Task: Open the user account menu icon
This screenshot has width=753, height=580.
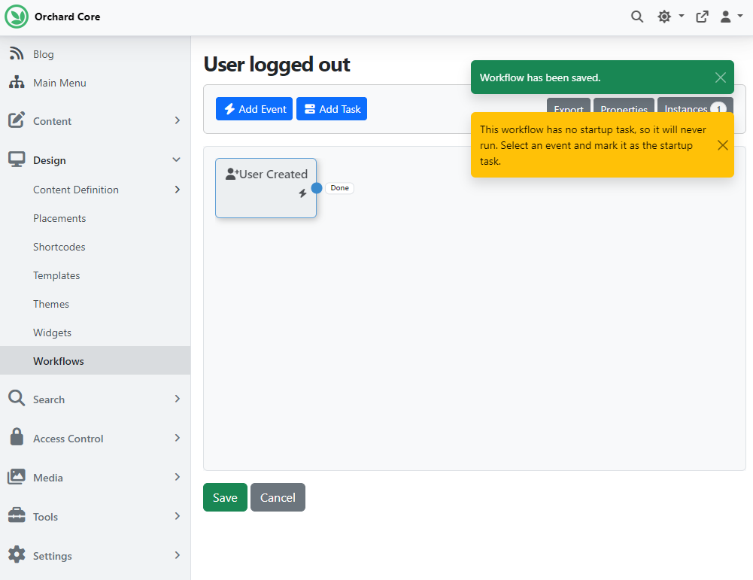Action: (731, 17)
